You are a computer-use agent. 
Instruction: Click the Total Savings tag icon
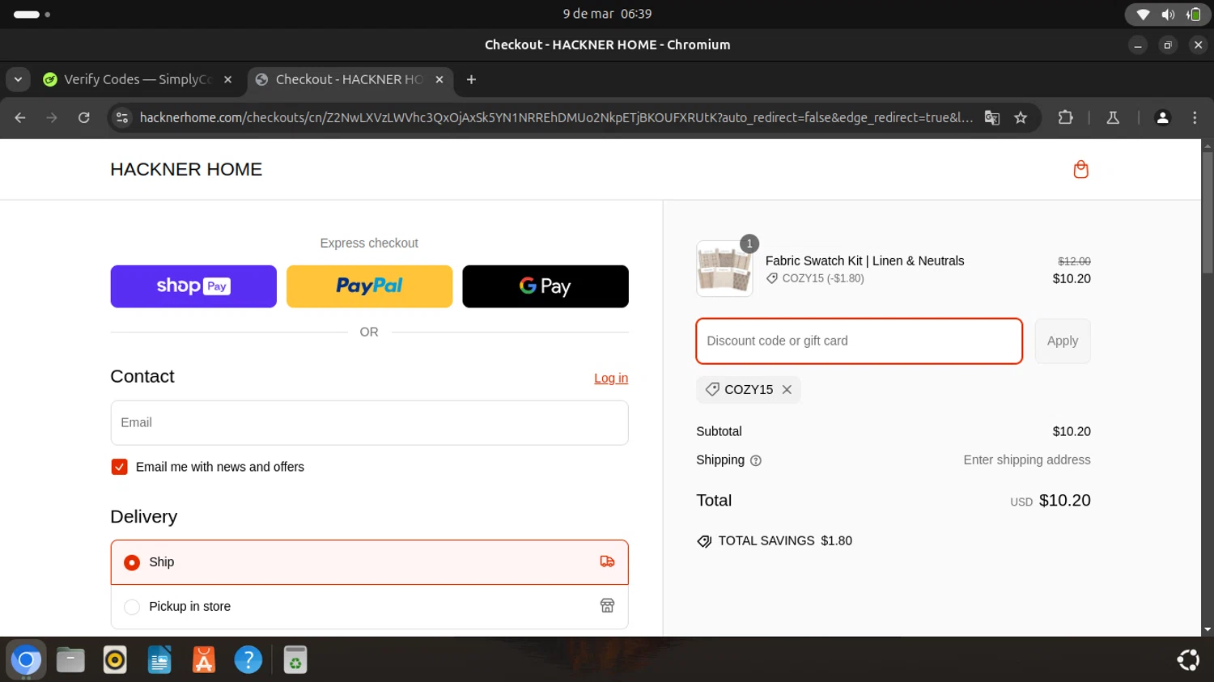click(704, 541)
